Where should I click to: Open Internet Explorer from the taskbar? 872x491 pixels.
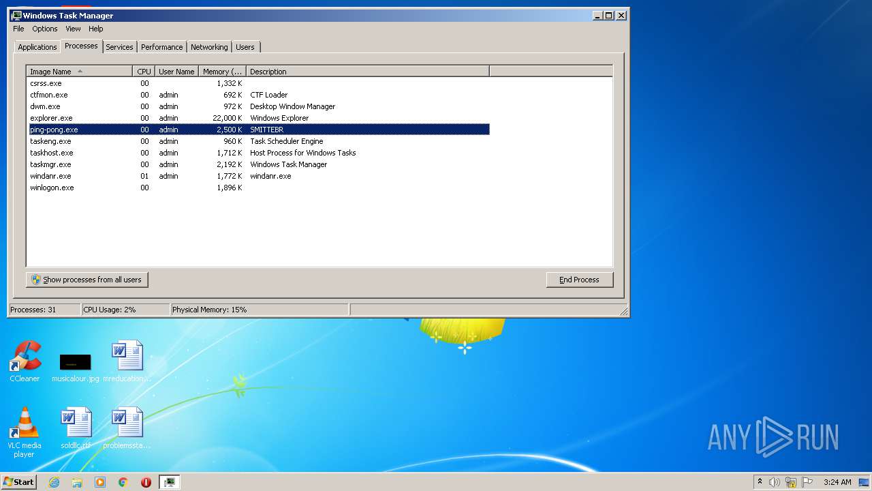click(x=54, y=482)
